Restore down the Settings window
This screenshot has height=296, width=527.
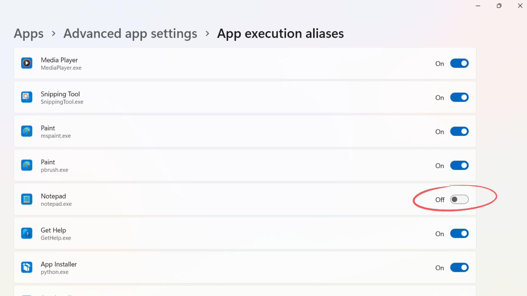tap(499, 6)
